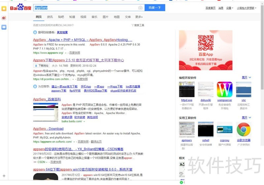Open the httpd.exe software thumbnail
Screen dimensions: 264x185
point(187,89)
